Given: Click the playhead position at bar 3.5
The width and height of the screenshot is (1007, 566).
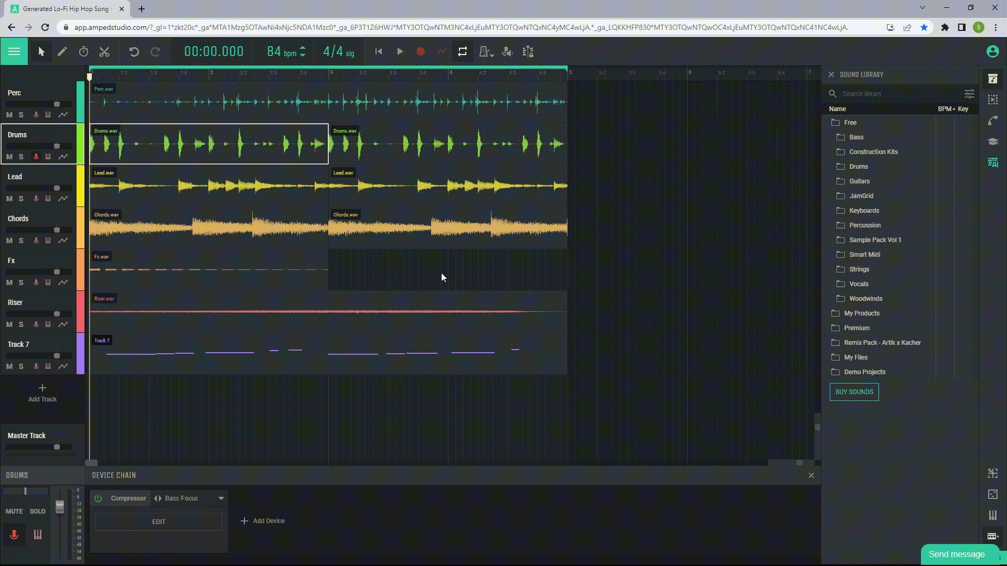Looking at the screenshot, I should coord(391,72).
